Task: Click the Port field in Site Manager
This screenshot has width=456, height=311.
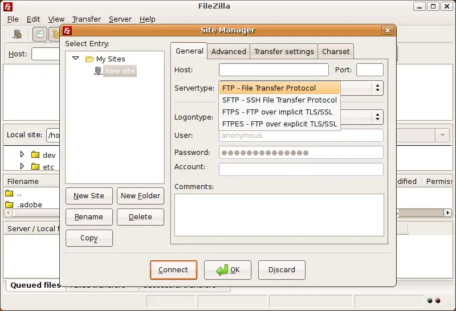Action: [x=369, y=69]
